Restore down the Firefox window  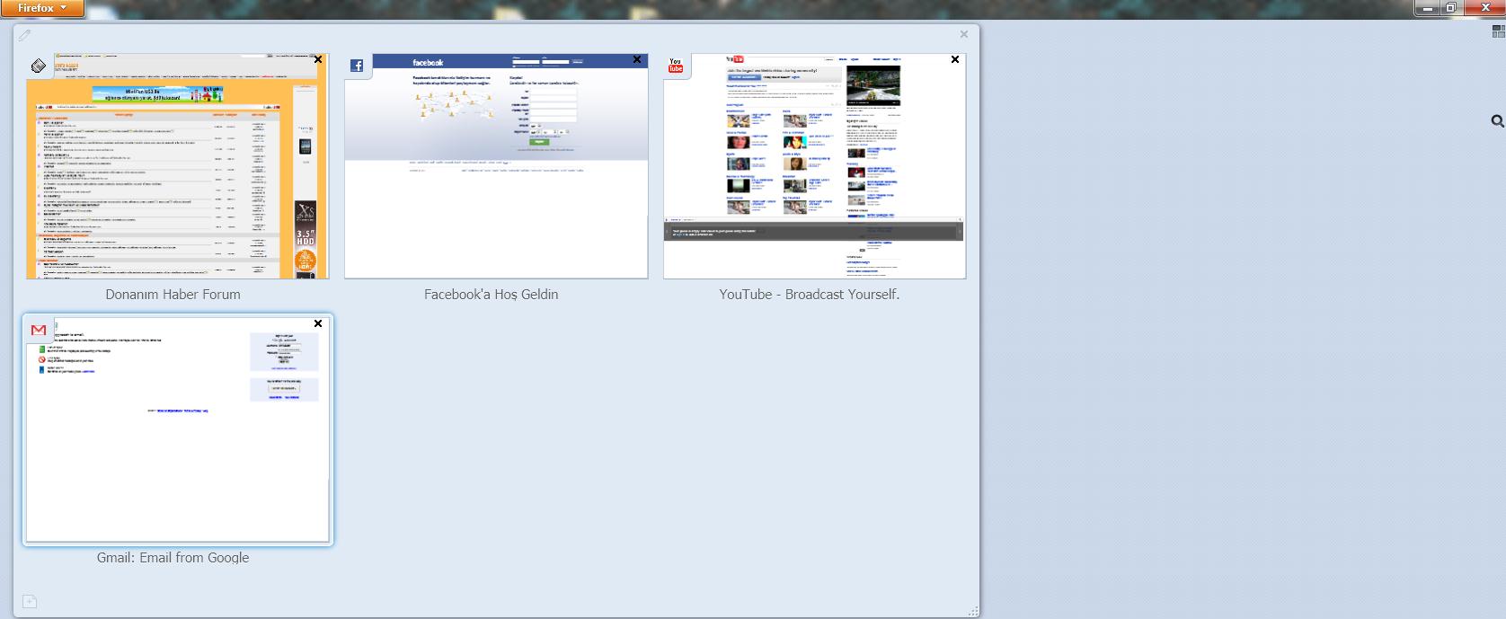point(1450,8)
